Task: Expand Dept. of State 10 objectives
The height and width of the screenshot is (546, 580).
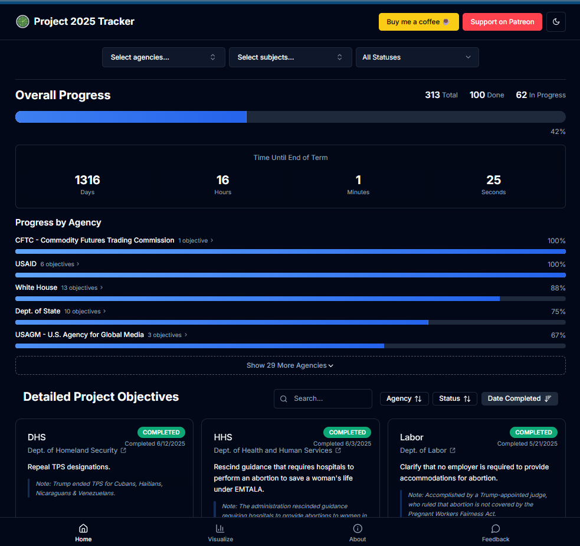Action: click(x=85, y=311)
